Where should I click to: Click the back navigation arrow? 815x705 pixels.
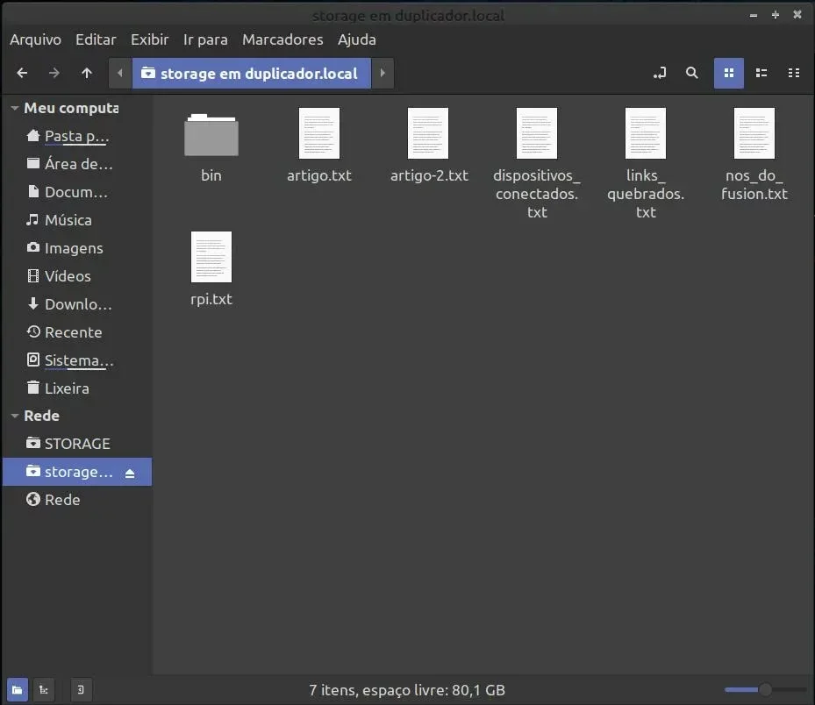coord(23,74)
